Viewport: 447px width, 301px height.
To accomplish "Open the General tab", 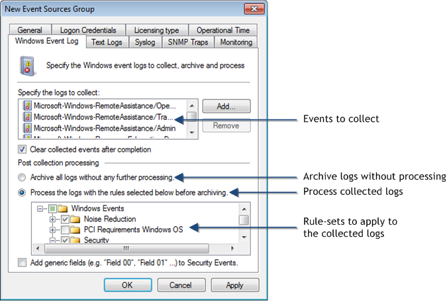I will (30, 30).
